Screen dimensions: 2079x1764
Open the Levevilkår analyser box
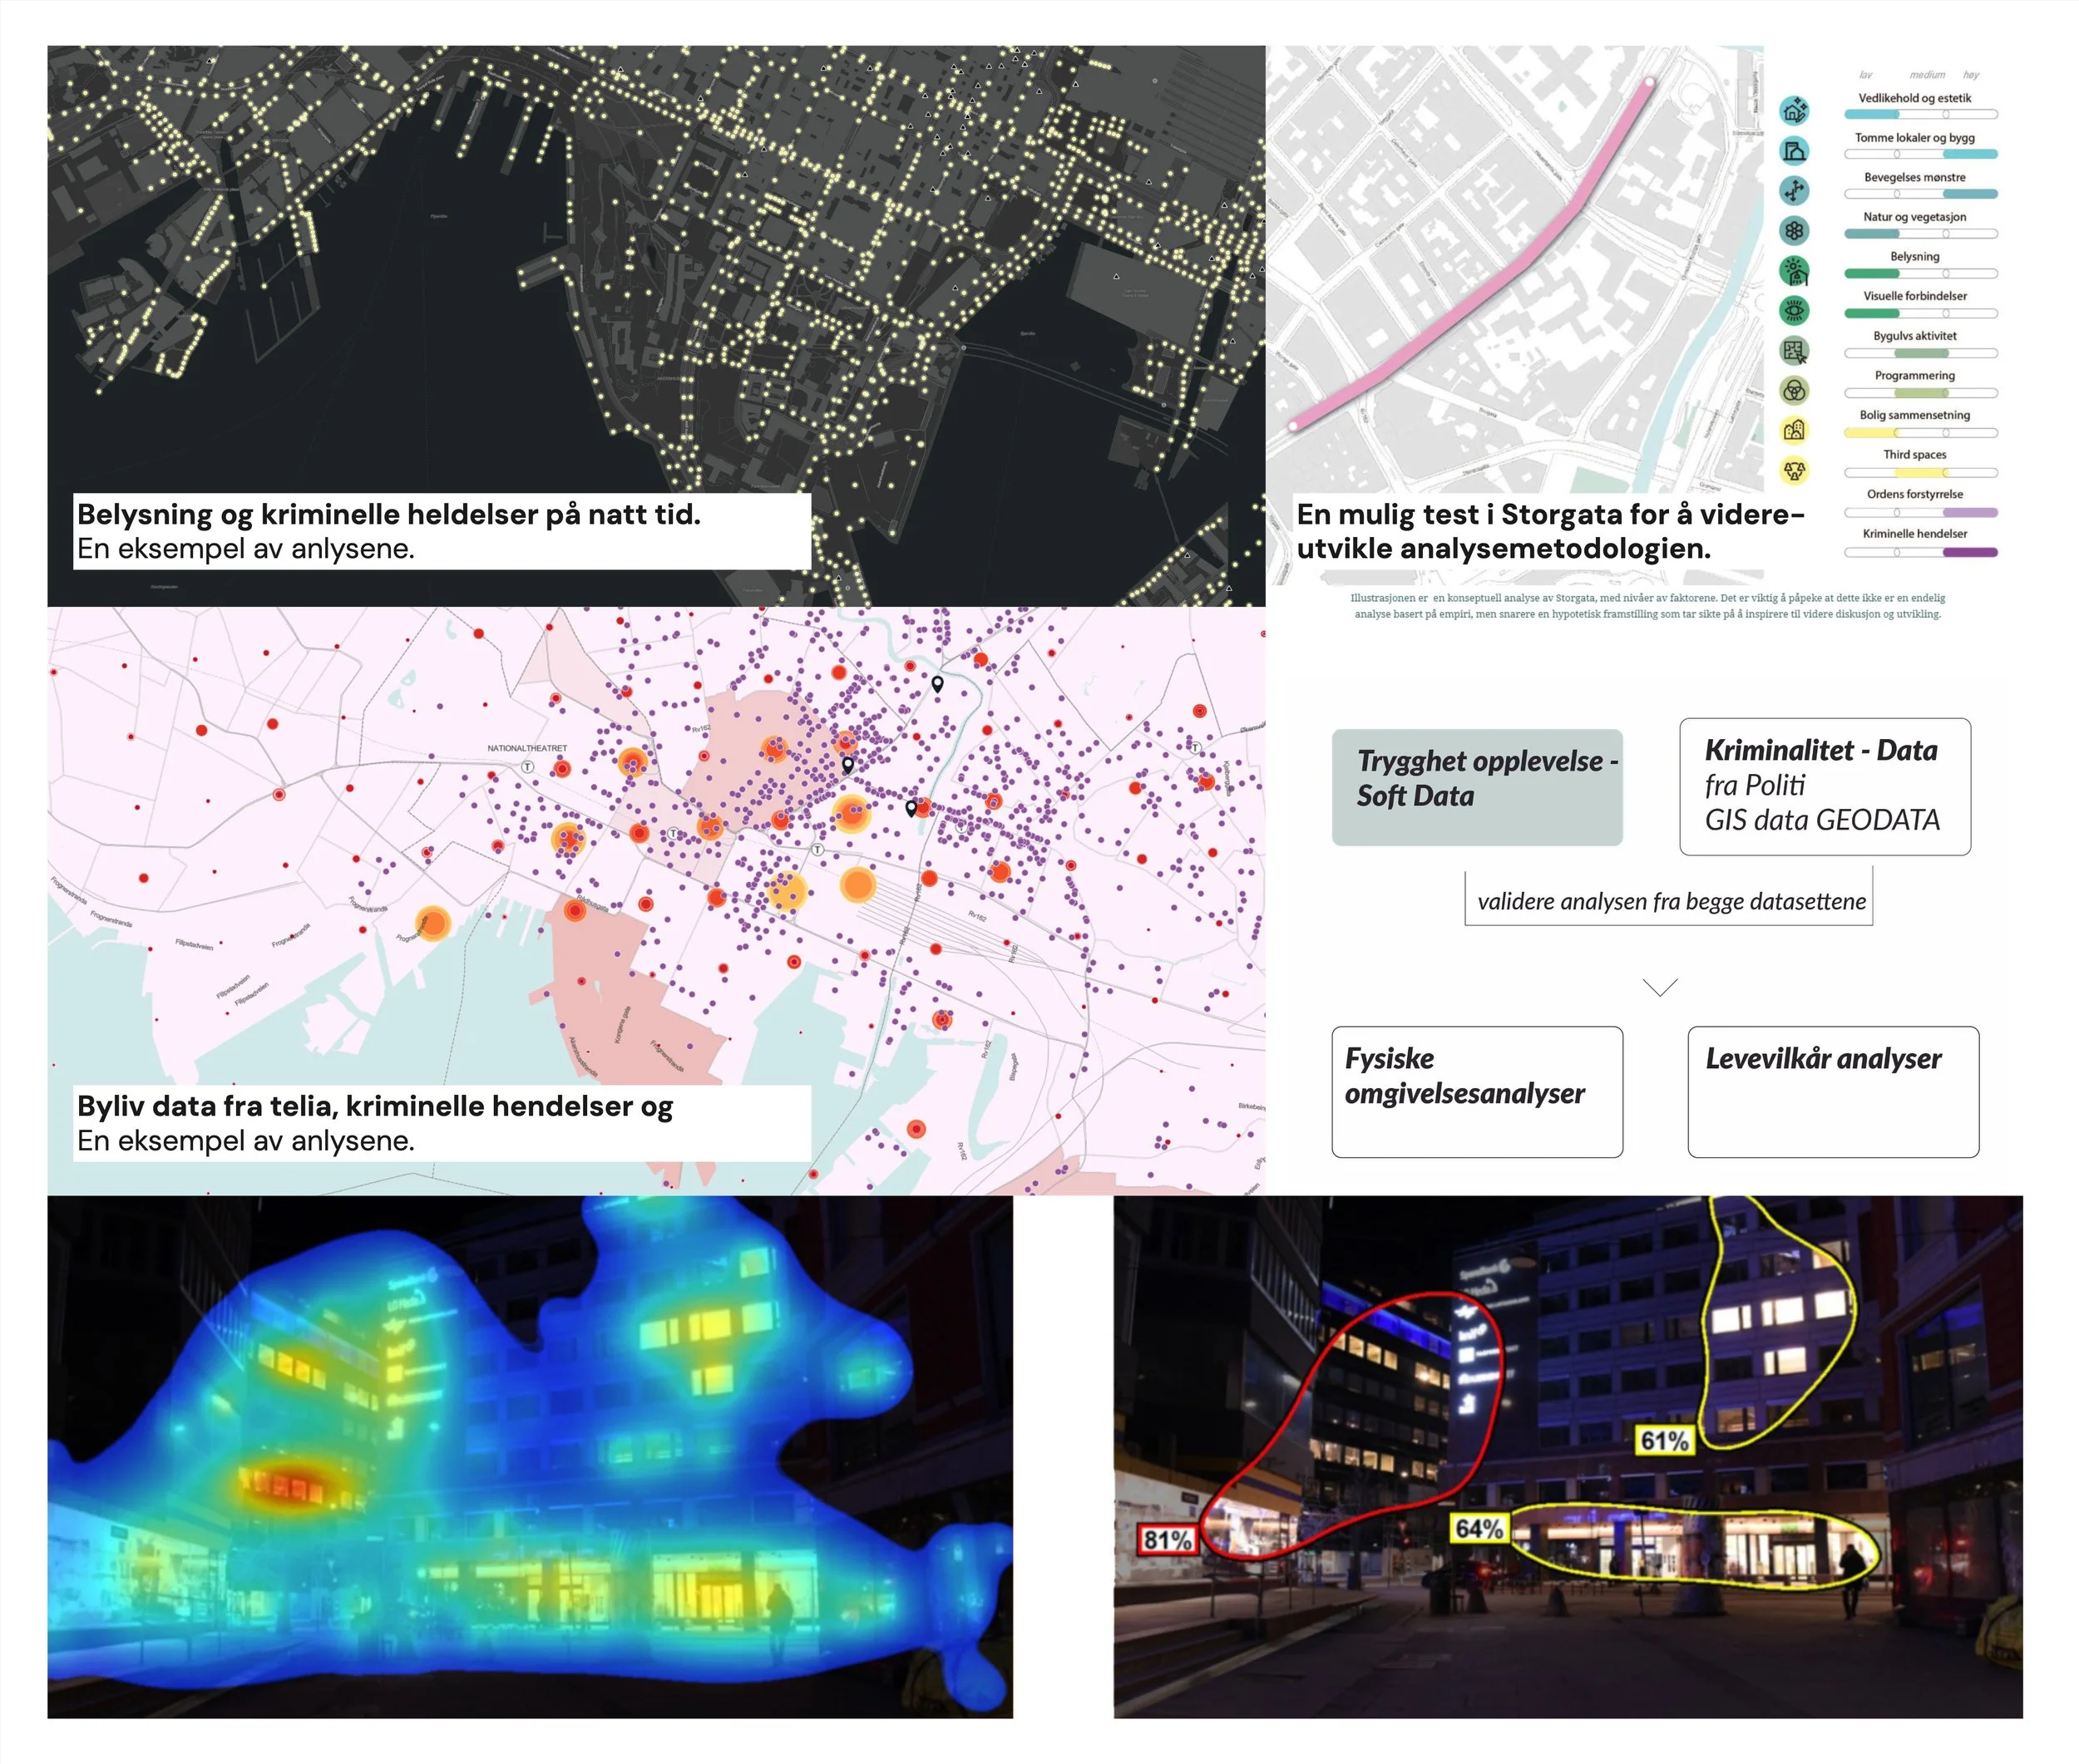pos(1832,1091)
